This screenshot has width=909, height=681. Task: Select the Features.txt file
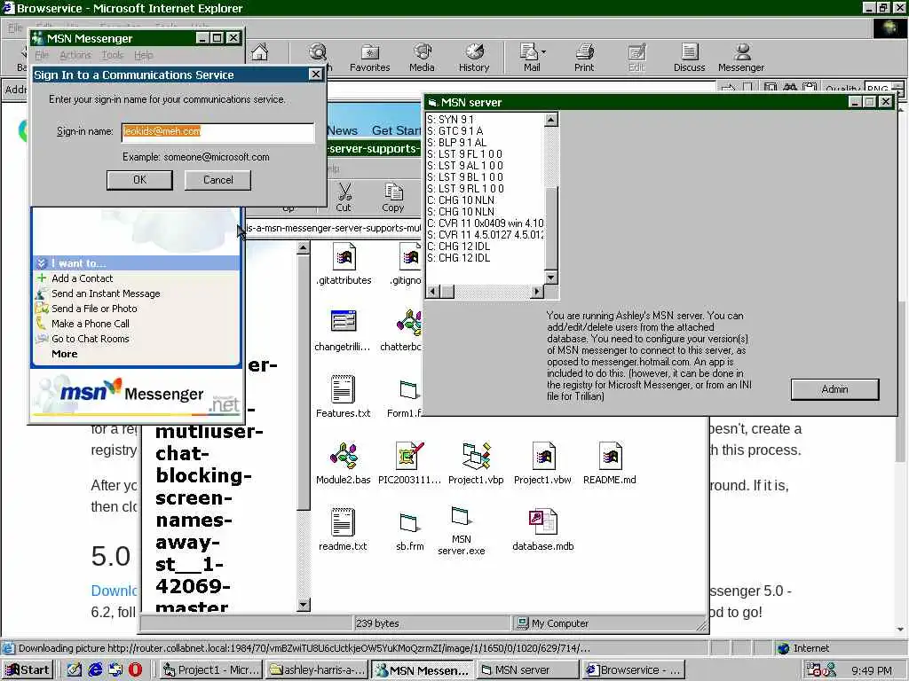tap(344, 396)
